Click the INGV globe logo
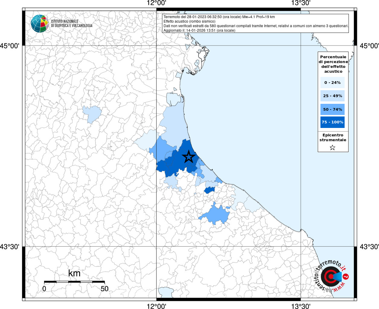379x309 pixels. (x=40, y=24)
